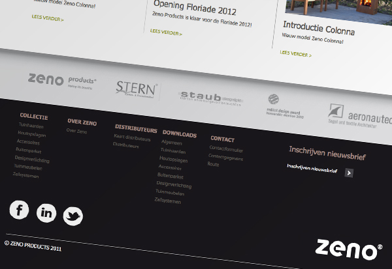Go to Zeilsystemen under Collectie

[25, 175]
